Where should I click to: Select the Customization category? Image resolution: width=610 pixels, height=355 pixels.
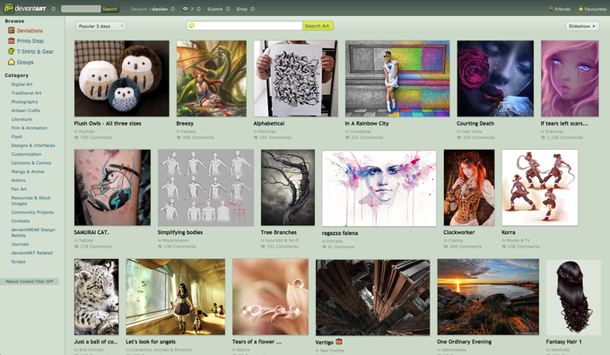click(x=26, y=154)
